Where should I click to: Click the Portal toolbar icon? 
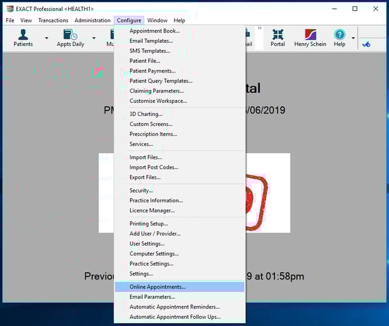[x=278, y=38]
